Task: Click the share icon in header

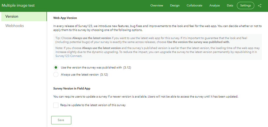Action: (x=260, y=6)
